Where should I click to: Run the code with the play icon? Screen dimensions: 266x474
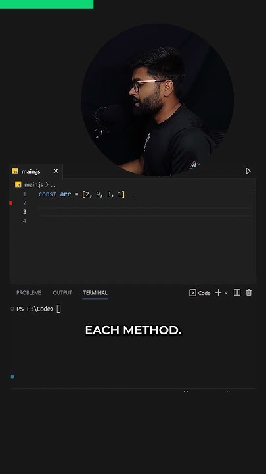[248, 171]
